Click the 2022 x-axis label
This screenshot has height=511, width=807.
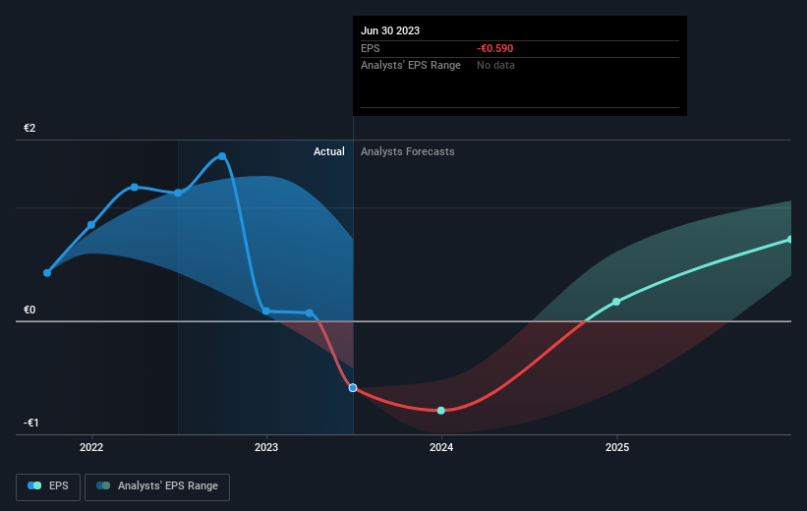(x=91, y=447)
